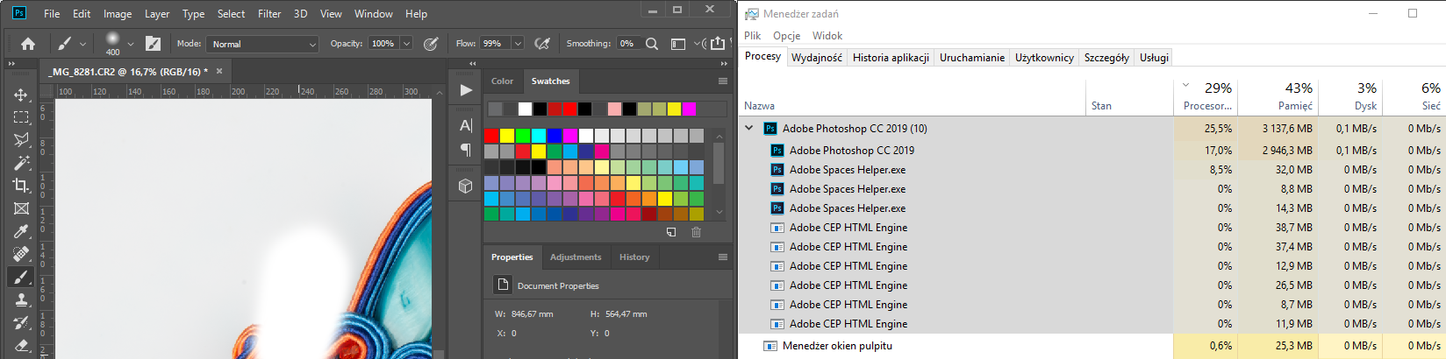Pick the yellow swatch in the first grid row

click(506, 136)
